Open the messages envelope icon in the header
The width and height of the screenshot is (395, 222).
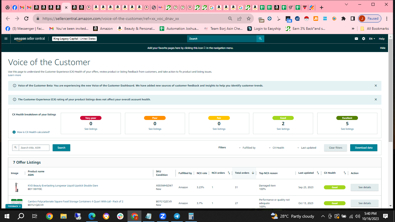click(x=357, y=38)
